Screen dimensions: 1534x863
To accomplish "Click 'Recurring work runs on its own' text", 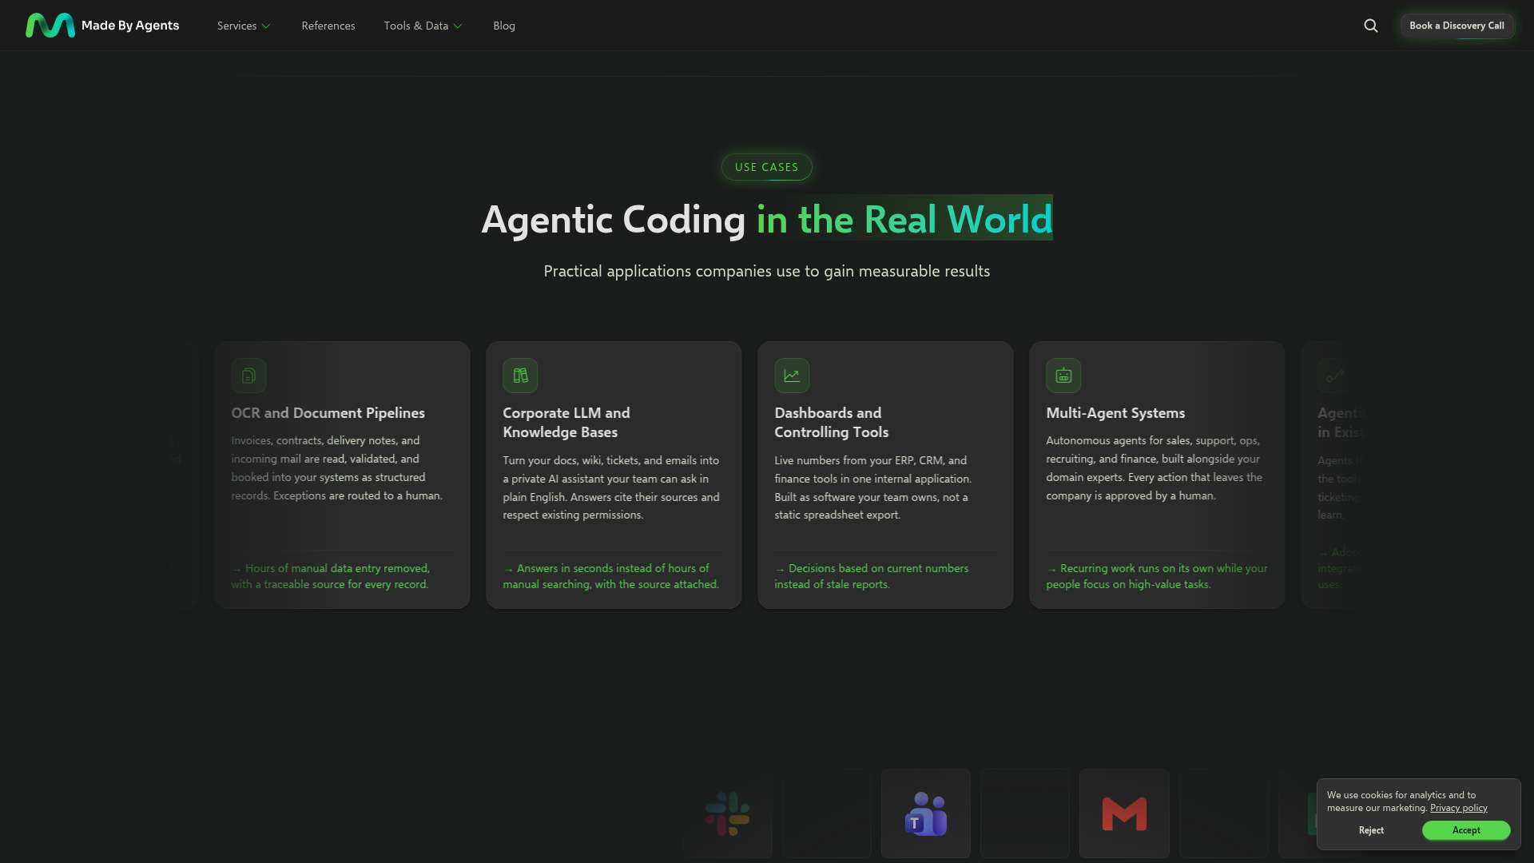I will [x=1156, y=576].
